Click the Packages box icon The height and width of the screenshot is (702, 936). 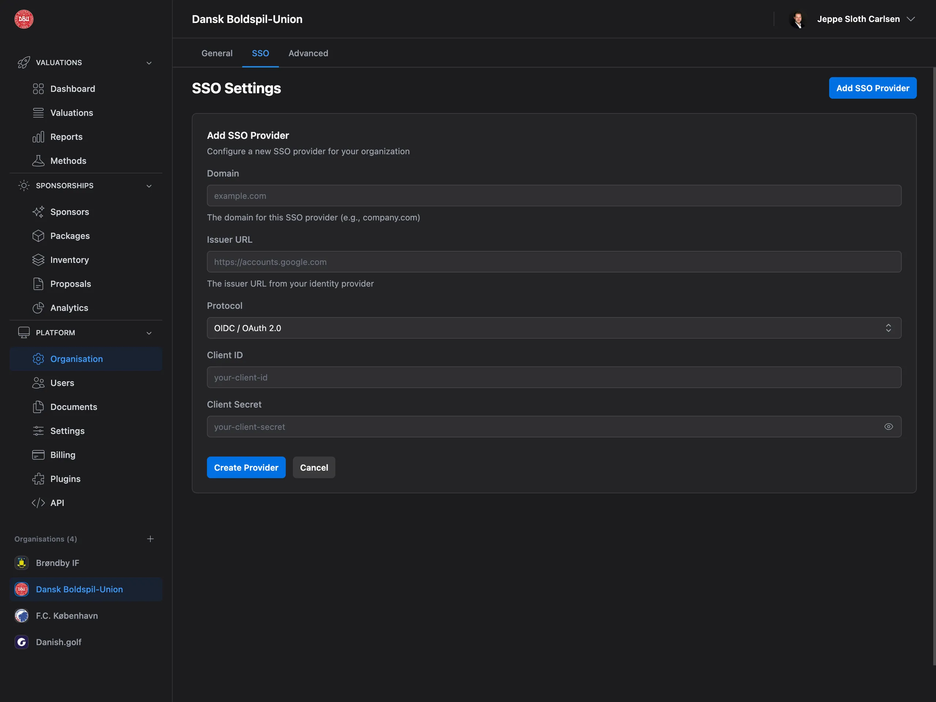tap(38, 236)
